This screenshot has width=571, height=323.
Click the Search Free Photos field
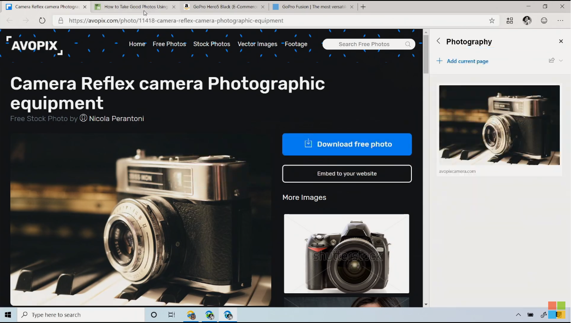coord(364,44)
